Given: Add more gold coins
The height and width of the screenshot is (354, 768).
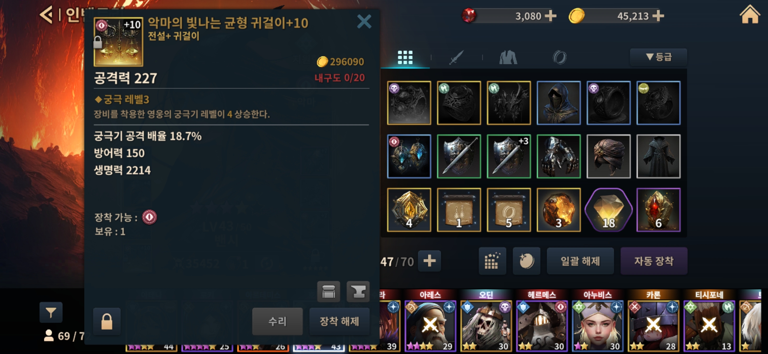Looking at the screenshot, I should click(x=658, y=16).
